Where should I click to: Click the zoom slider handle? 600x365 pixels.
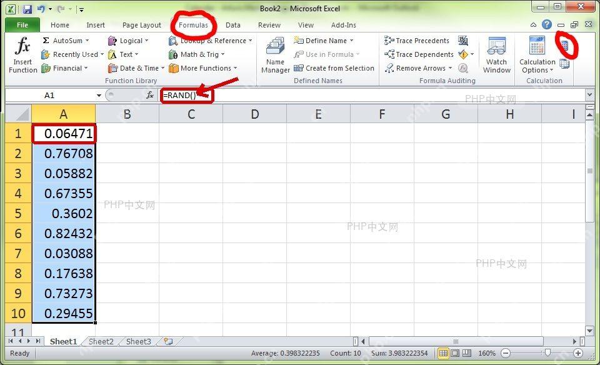548,353
